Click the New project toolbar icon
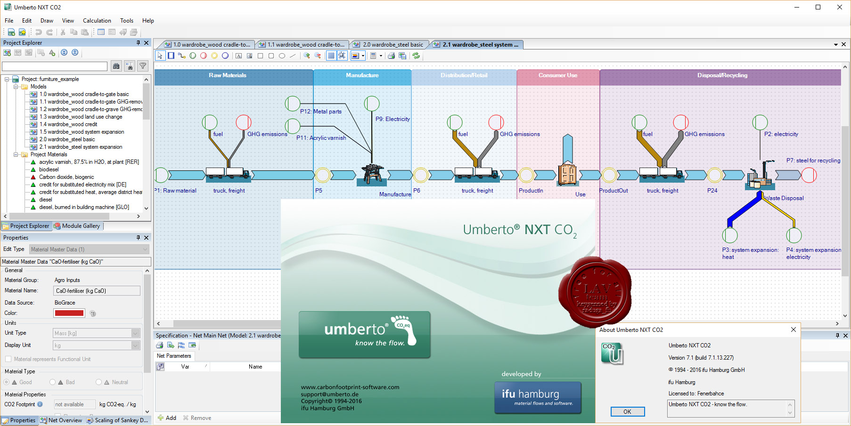 (11, 32)
